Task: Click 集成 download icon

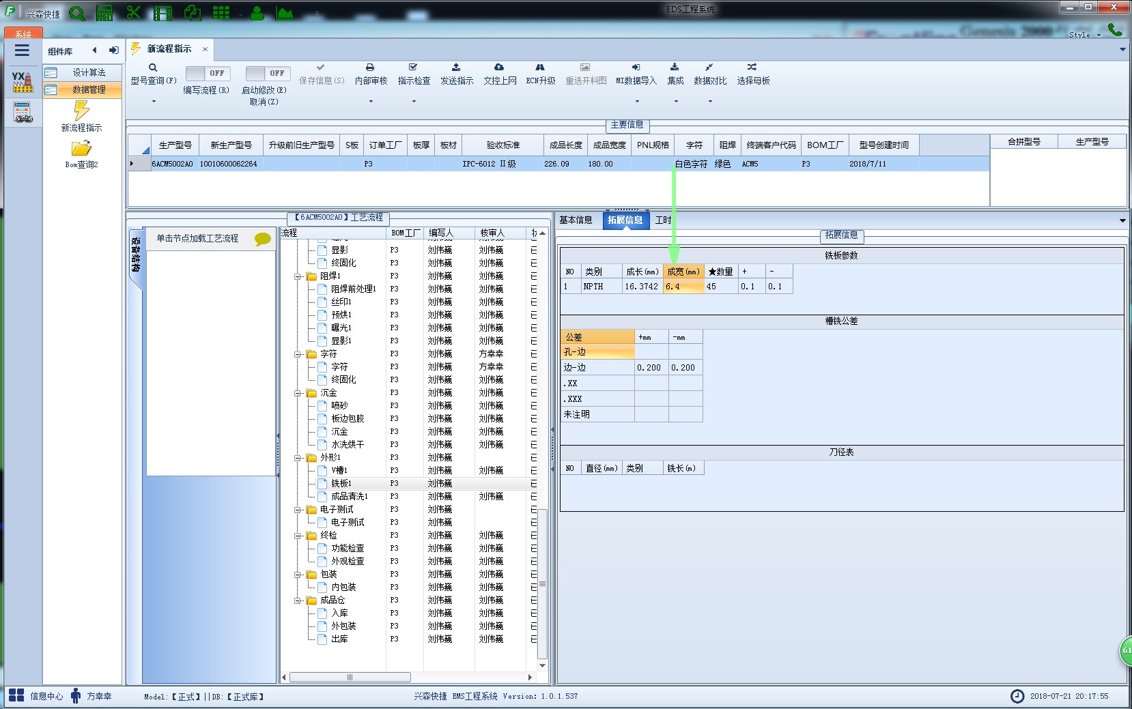Action: click(x=675, y=67)
